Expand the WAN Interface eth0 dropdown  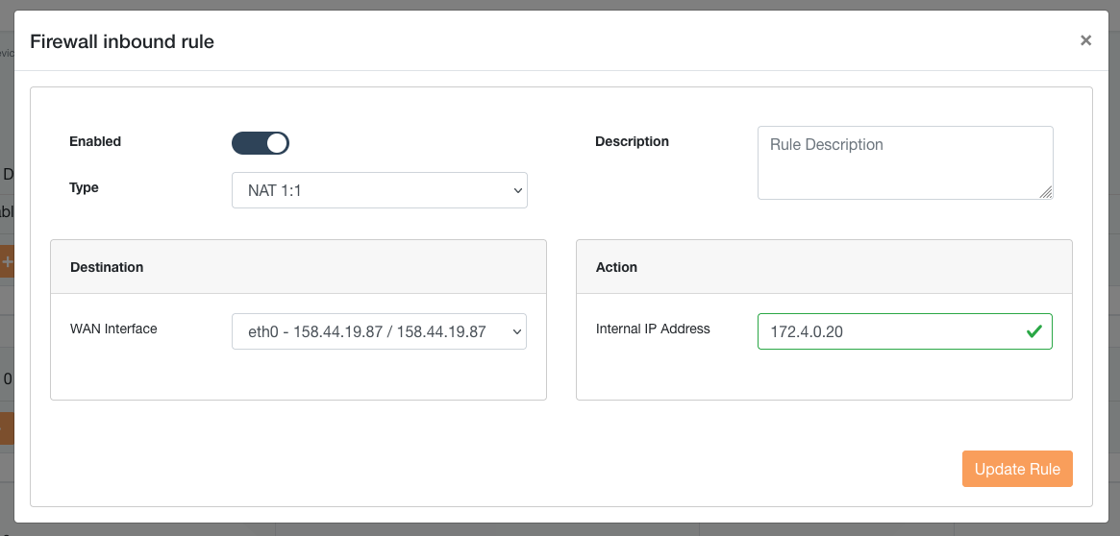[379, 331]
